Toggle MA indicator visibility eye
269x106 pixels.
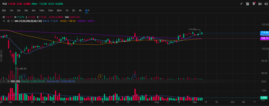click(x=8, y=21)
